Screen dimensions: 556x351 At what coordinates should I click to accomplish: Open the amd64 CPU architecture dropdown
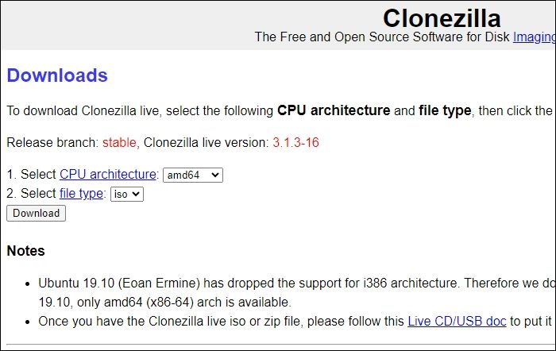pyautogui.click(x=192, y=175)
